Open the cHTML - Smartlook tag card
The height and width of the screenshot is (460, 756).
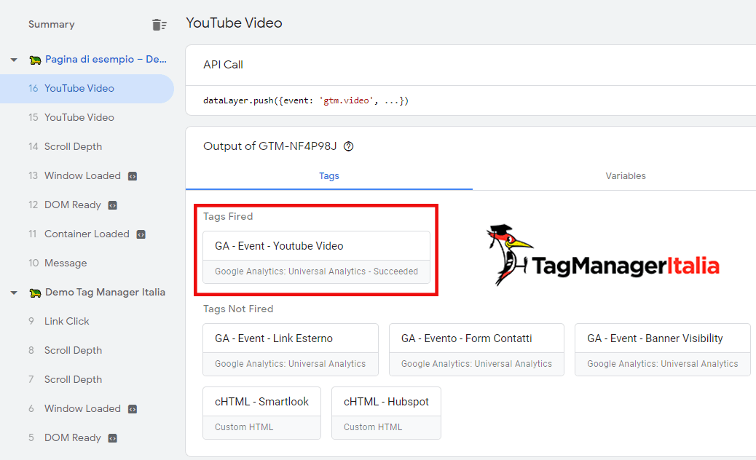click(261, 413)
